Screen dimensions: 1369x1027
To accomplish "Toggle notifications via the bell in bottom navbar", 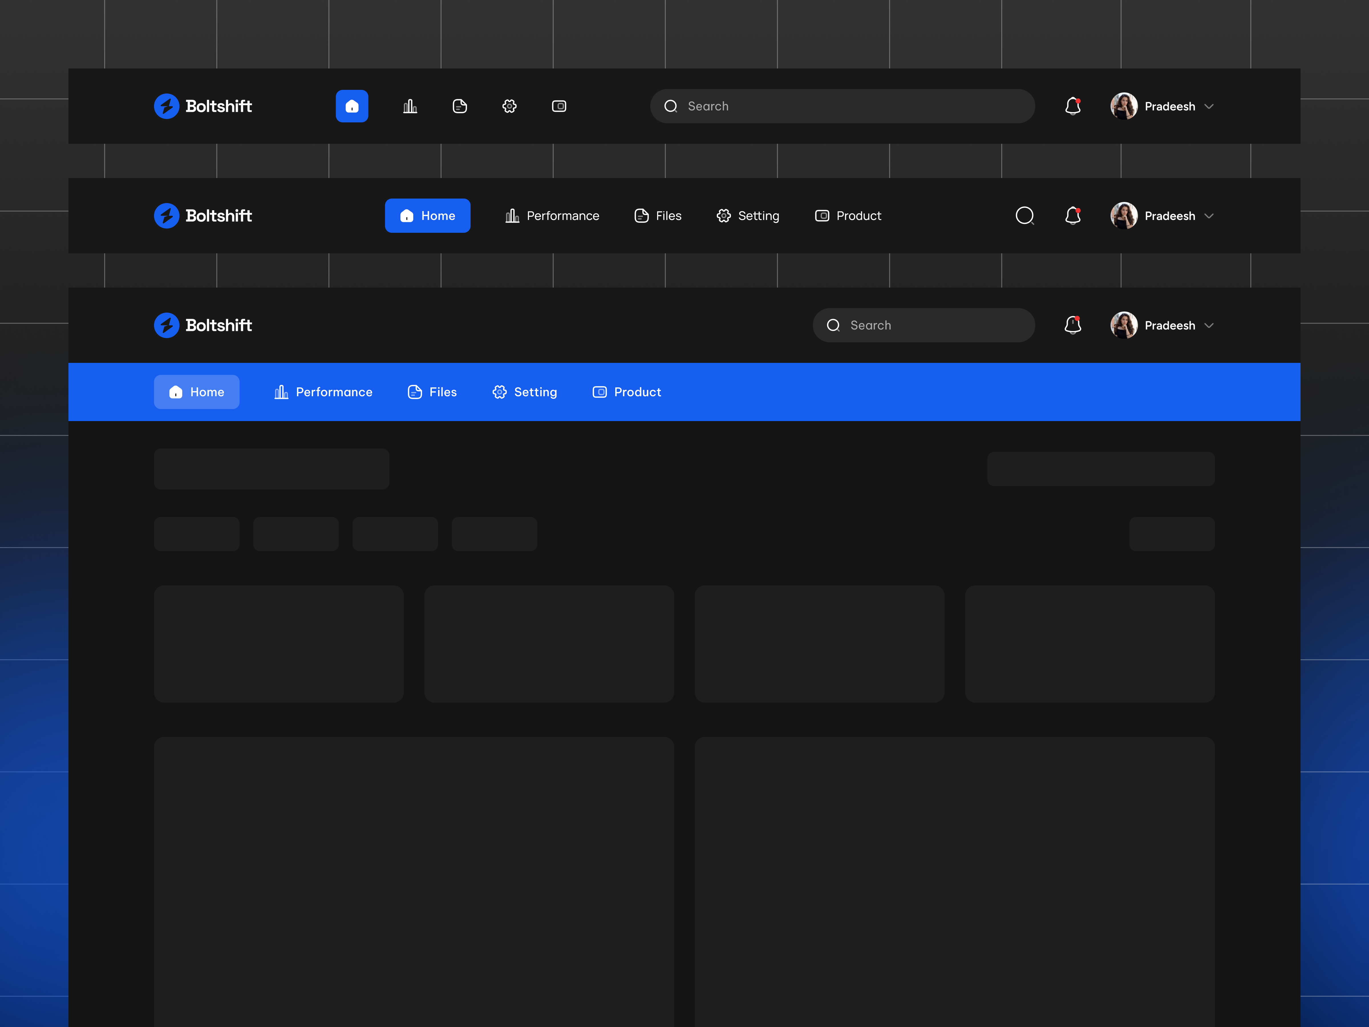I will (x=1073, y=325).
